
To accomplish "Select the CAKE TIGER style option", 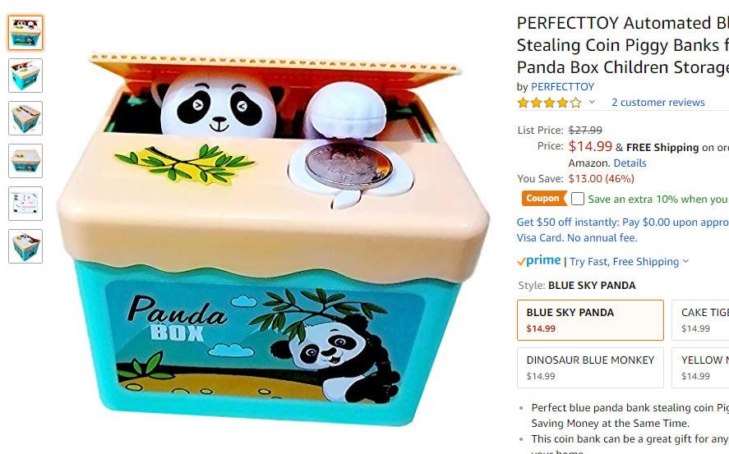I will [x=700, y=320].
